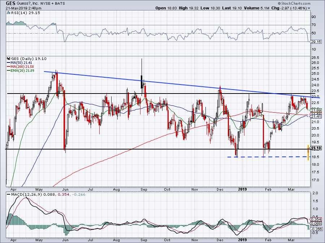325x243 pixels.
Task: Open the dropdown arrow beside Chg value
Action: coord(309,8)
